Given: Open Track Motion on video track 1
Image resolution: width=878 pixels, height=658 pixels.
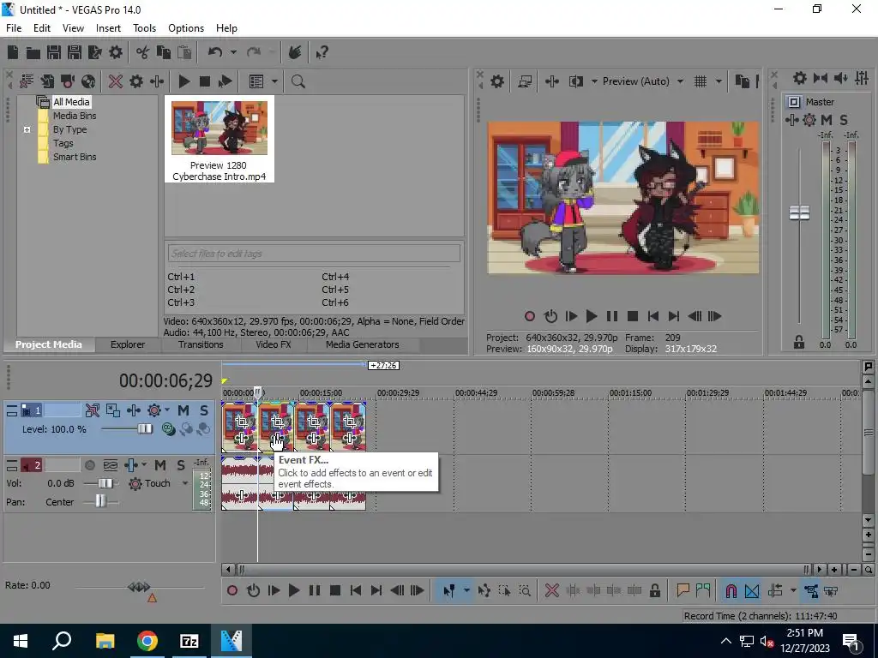Looking at the screenshot, I should click(x=113, y=410).
